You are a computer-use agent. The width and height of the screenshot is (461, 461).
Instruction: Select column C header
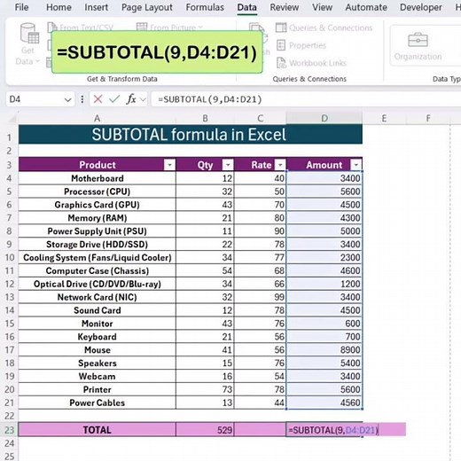[260, 118]
